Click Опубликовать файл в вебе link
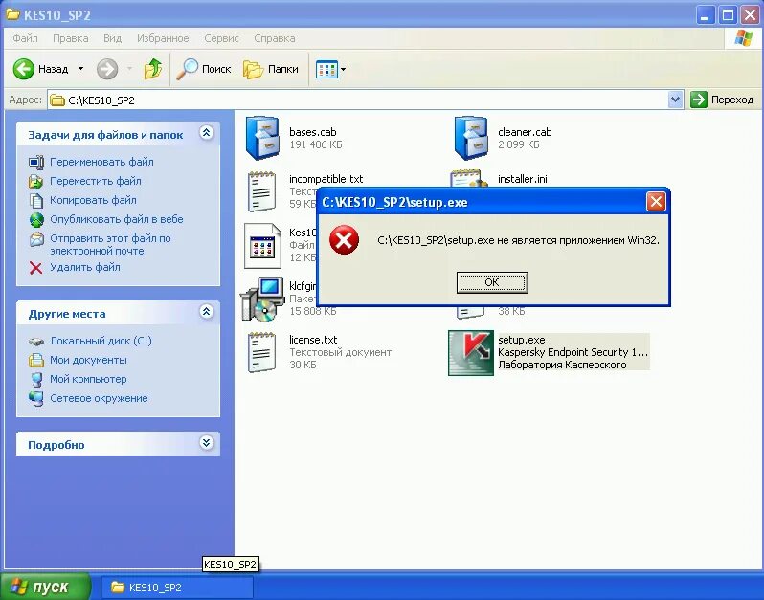 click(117, 220)
